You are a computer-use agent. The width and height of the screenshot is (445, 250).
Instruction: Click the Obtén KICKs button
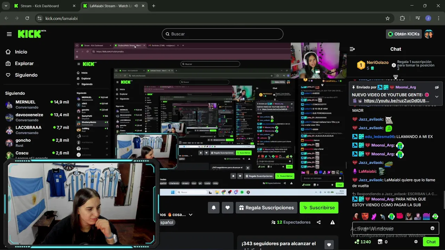click(404, 34)
